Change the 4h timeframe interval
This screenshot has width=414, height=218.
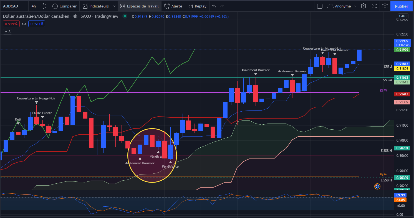point(34,6)
